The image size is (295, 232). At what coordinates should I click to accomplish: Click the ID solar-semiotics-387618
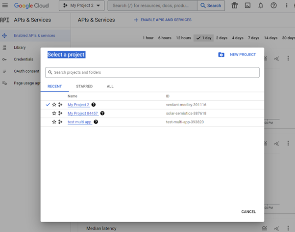(186, 114)
